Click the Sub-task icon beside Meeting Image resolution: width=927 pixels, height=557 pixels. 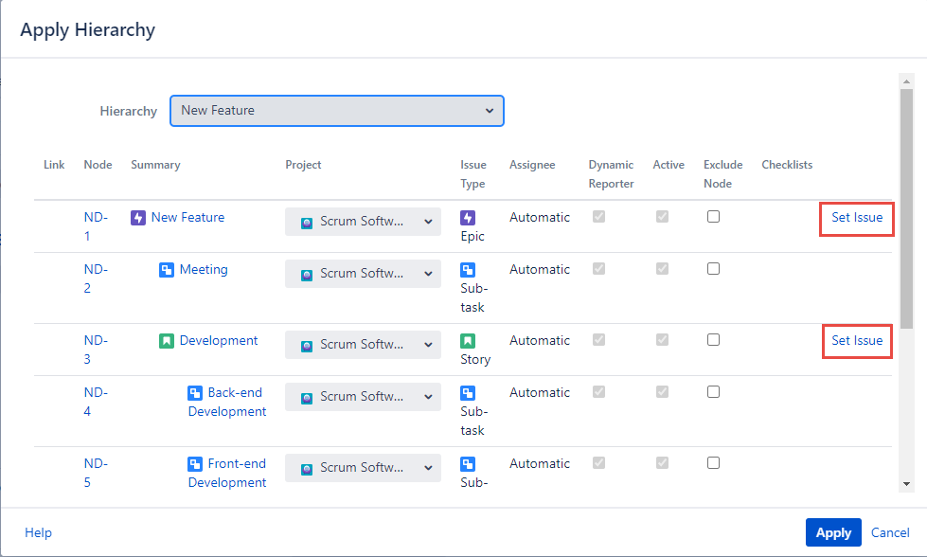pyautogui.click(x=167, y=270)
